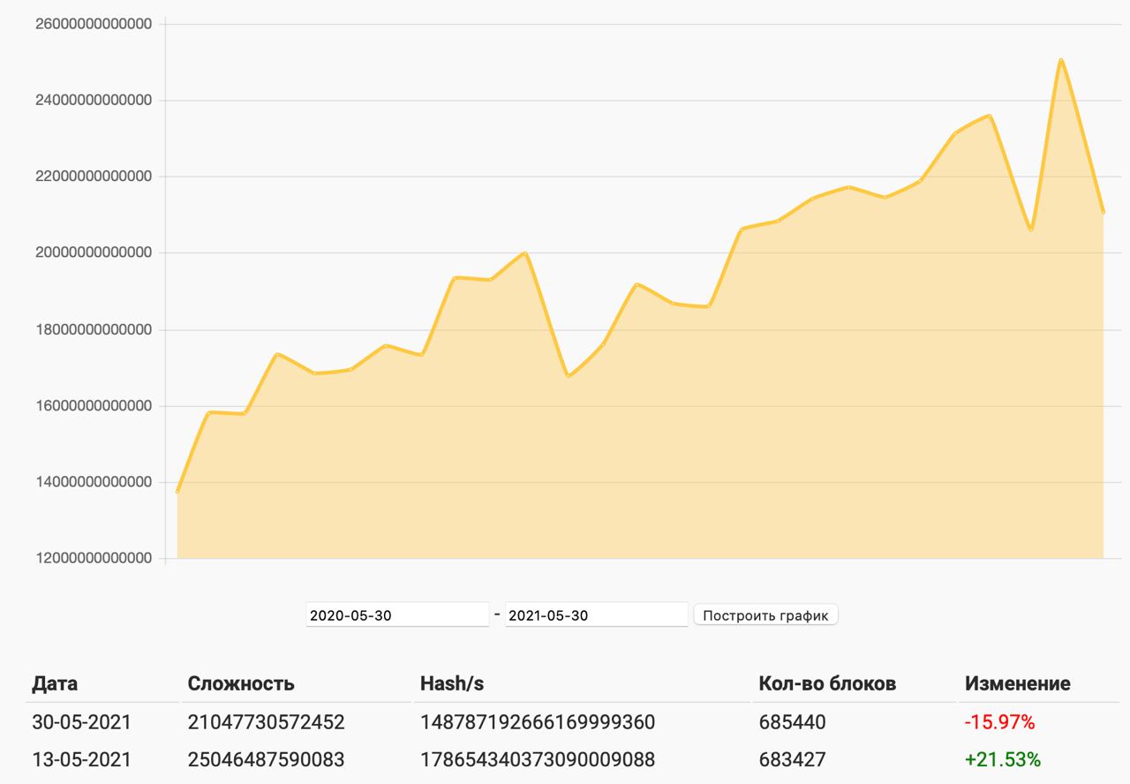Click the y-axis label 18000000000000
Viewport: 1130px width, 784px height.
pos(94,329)
